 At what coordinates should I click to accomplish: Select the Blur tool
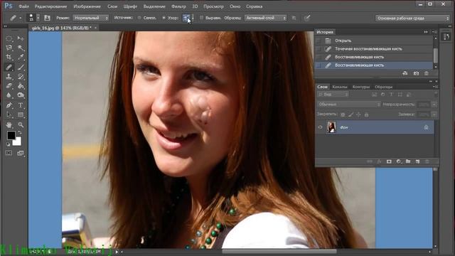pyautogui.click(x=9, y=95)
